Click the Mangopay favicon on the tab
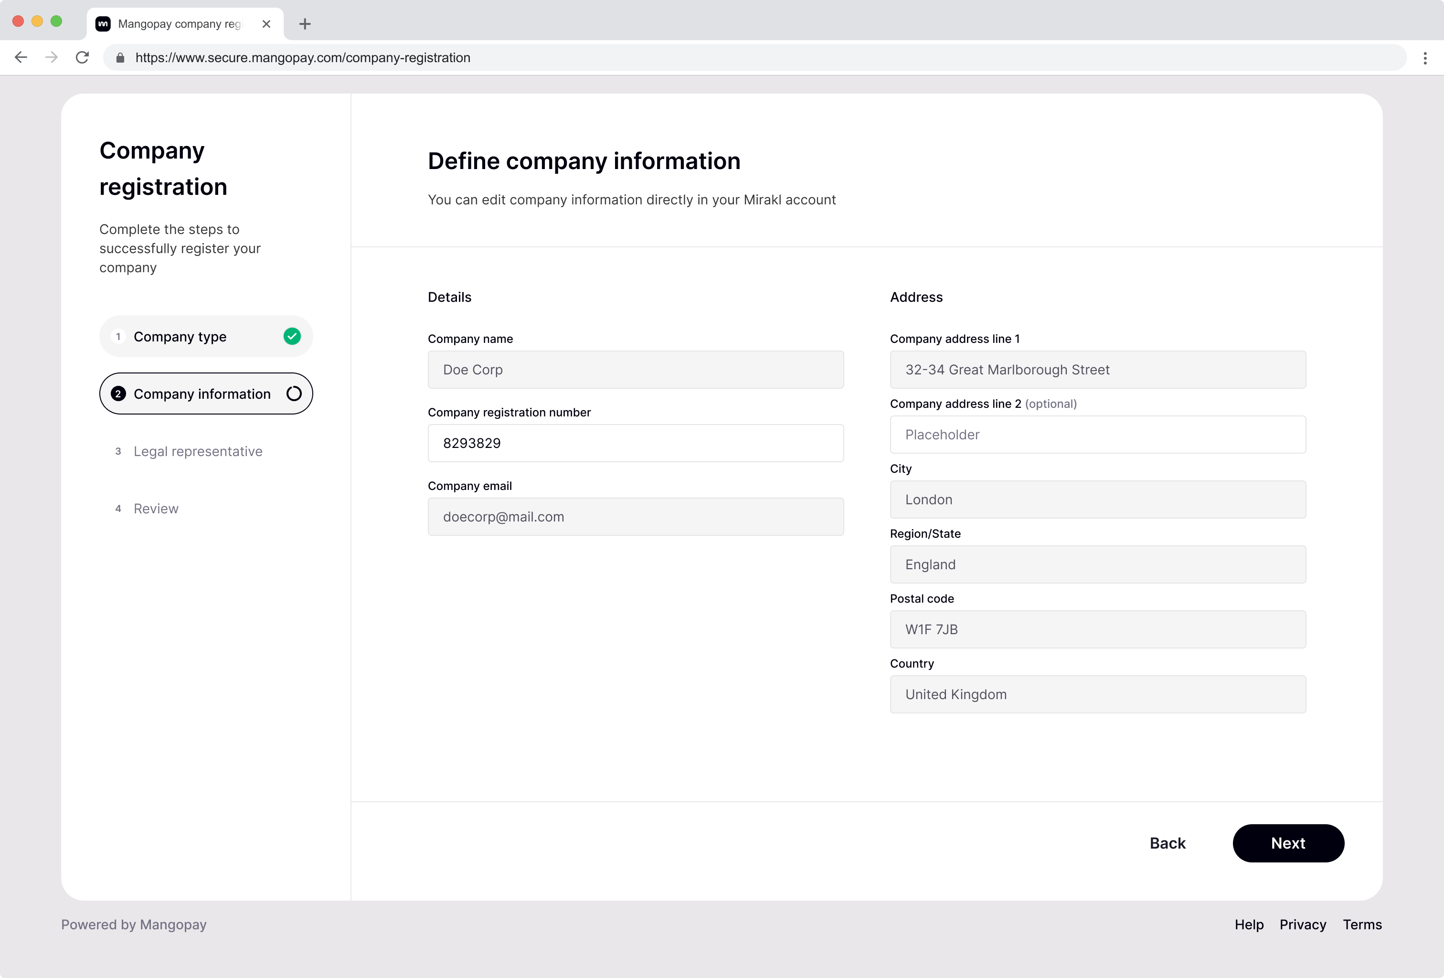 (x=103, y=23)
